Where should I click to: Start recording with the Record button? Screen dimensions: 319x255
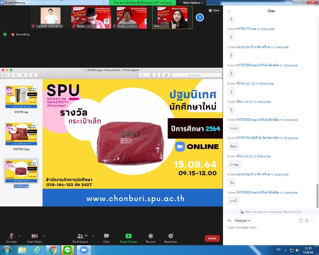[151, 238]
